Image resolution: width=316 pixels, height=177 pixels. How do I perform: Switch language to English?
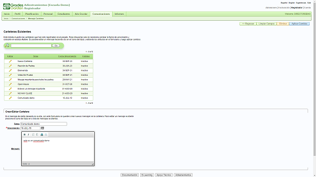pyautogui.click(x=292, y=3)
